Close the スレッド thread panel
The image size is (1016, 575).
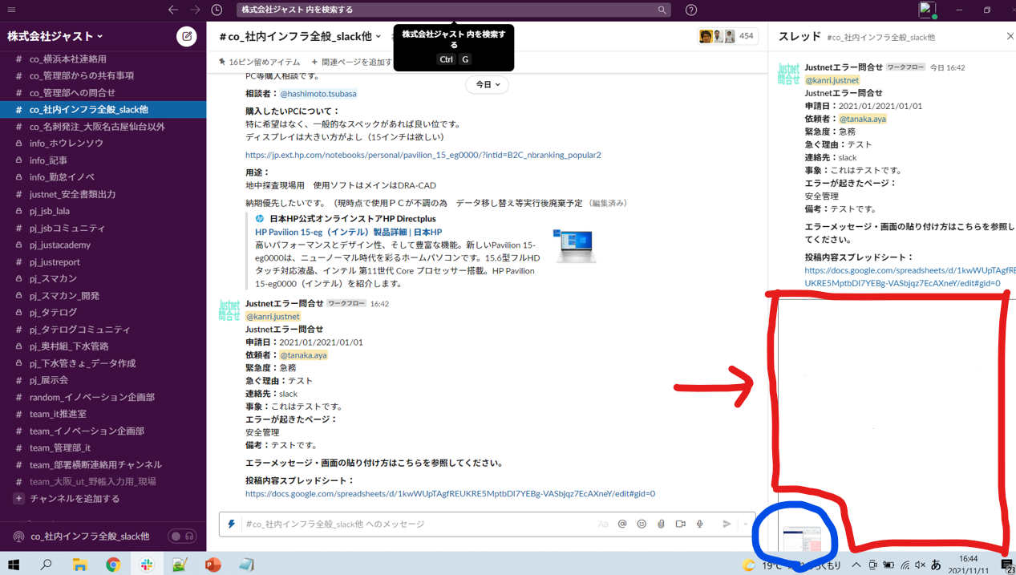1010,36
